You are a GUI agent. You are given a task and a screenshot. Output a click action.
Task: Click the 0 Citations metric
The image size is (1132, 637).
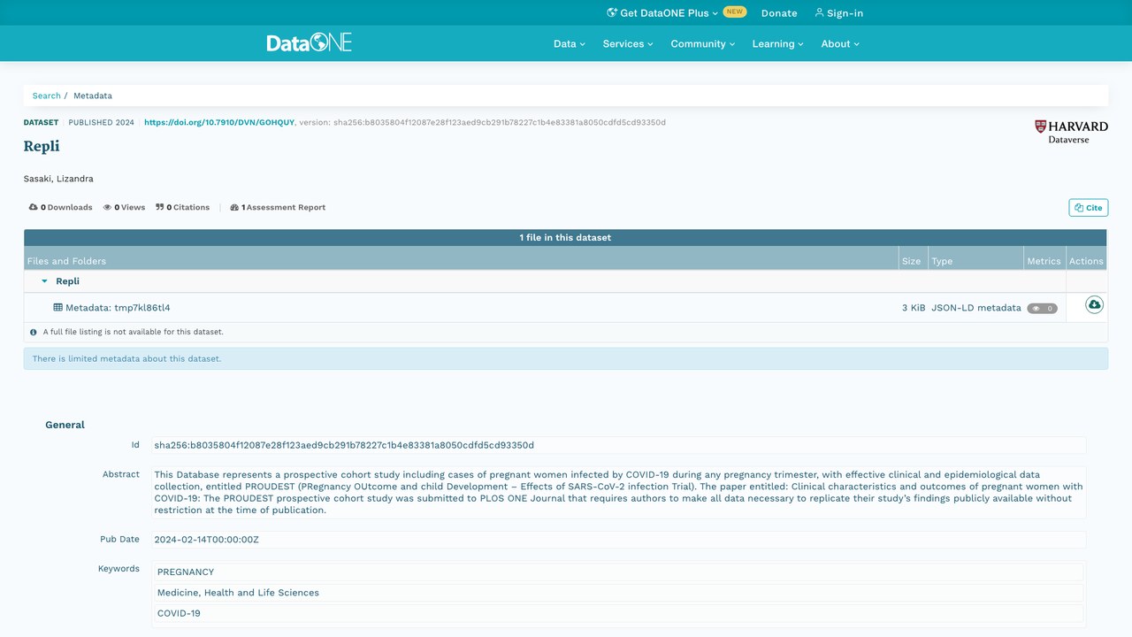(x=182, y=207)
